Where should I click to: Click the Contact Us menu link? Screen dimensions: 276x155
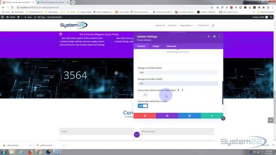[203, 25]
